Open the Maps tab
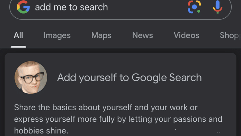 (101, 35)
